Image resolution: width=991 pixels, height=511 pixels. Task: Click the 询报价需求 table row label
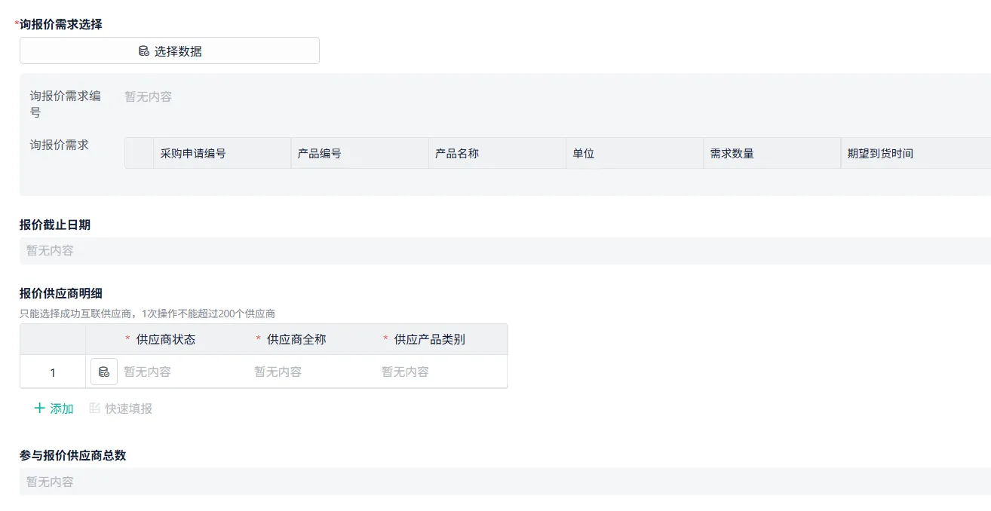[60, 145]
